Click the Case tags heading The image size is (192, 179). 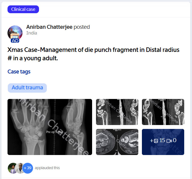point(19,72)
